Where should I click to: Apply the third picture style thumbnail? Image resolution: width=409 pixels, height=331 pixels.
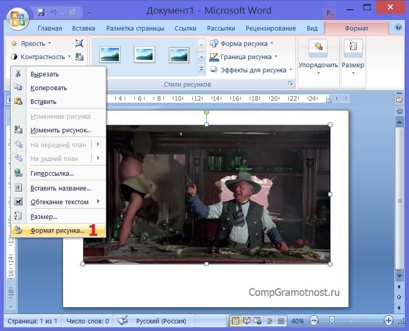(x=179, y=55)
